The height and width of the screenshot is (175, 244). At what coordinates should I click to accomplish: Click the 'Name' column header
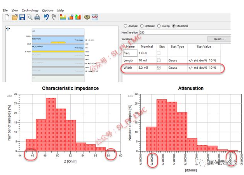(131, 47)
